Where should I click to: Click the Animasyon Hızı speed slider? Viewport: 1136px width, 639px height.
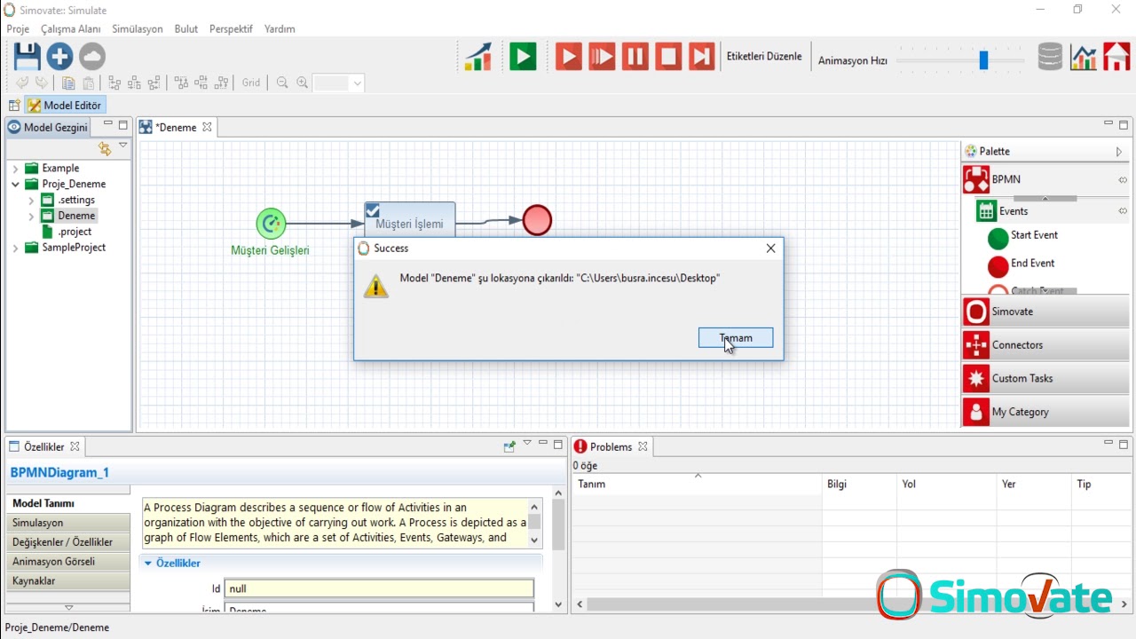click(983, 60)
